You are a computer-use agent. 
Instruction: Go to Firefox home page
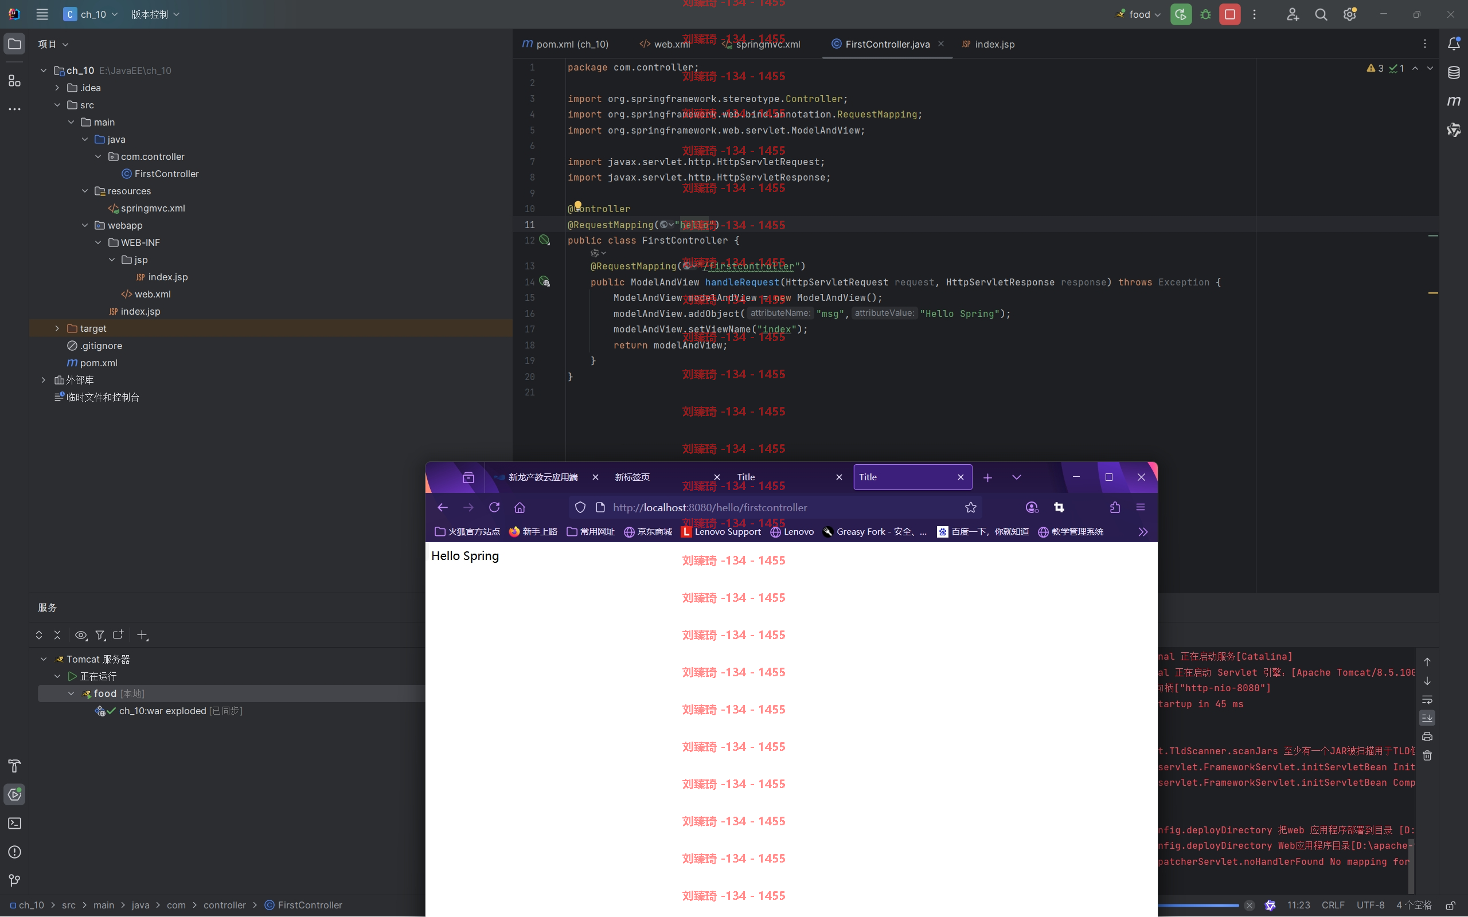pyautogui.click(x=520, y=507)
